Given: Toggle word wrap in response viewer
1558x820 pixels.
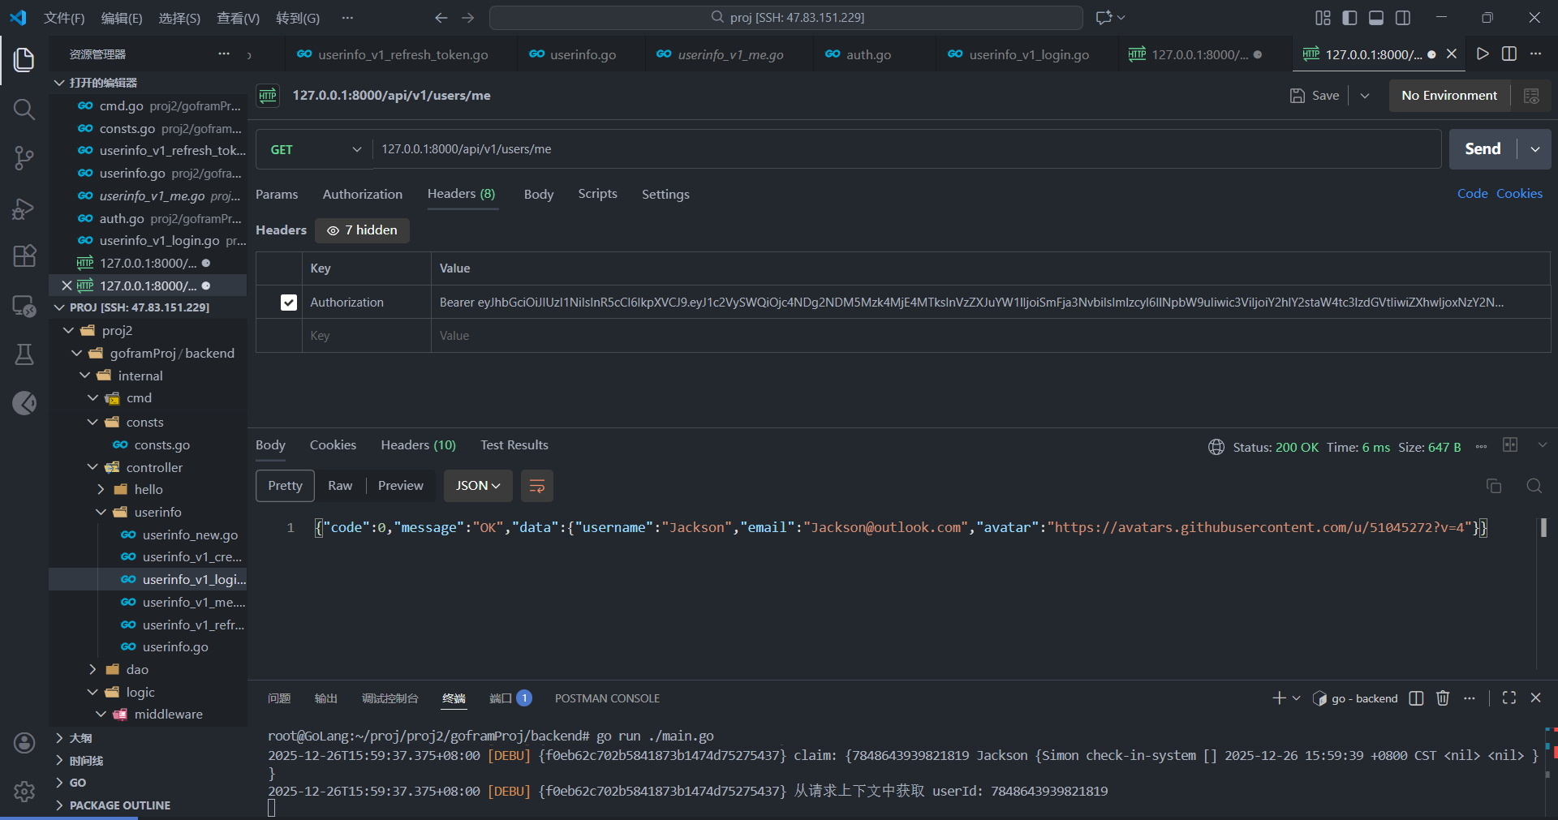Looking at the screenshot, I should click(536, 486).
